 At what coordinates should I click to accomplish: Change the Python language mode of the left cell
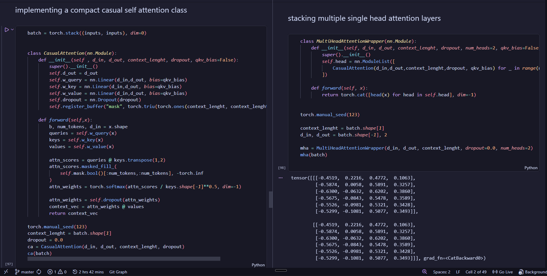258,265
